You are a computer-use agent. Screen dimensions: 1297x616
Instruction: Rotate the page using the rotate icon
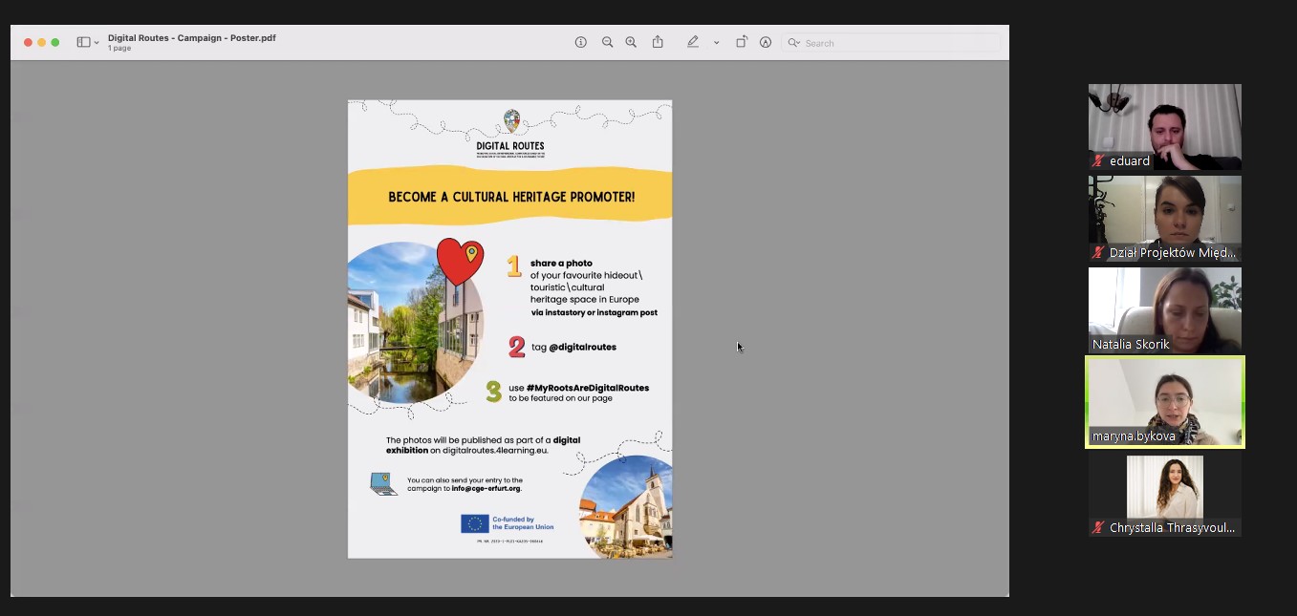[x=741, y=42]
